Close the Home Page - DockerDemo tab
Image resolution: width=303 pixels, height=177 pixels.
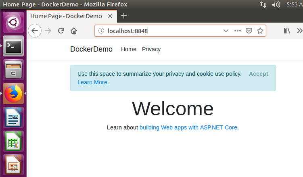(x=110, y=16)
